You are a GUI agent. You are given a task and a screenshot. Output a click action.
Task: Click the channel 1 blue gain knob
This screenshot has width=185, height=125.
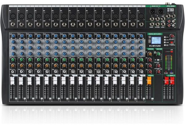(13, 36)
